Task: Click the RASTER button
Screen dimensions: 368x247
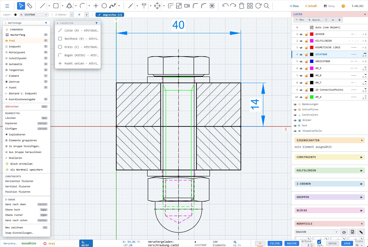Action: pyautogui.click(x=292, y=243)
